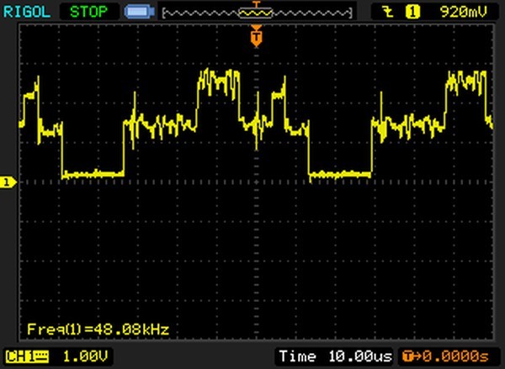Click the Freq(1)=48.08kHz measurement readout

point(98,329)
